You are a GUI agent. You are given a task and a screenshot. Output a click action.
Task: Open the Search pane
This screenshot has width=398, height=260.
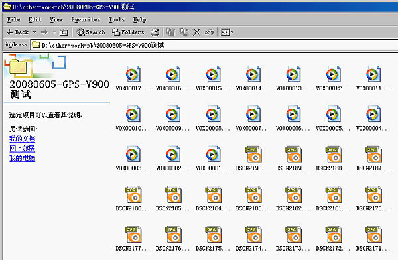coord(91,32)
